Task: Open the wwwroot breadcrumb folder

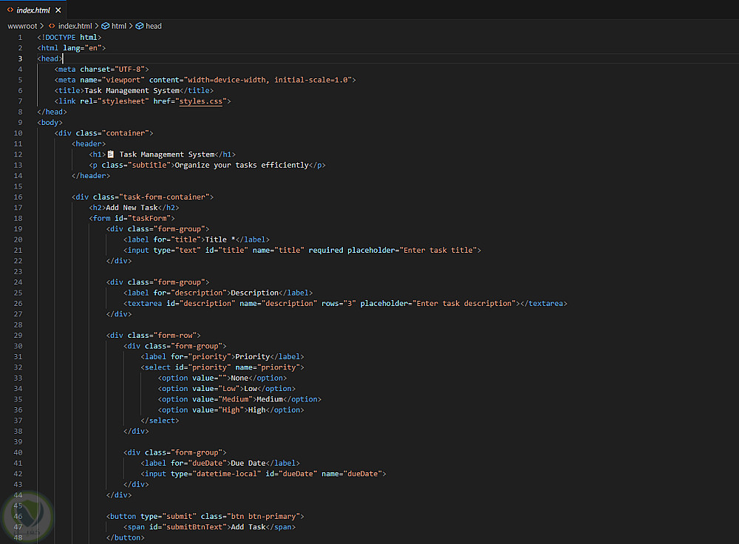Action: tap(22, 26)
